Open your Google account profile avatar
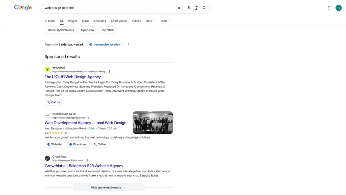Screen dimensions: 346x195 coord(338,8)
